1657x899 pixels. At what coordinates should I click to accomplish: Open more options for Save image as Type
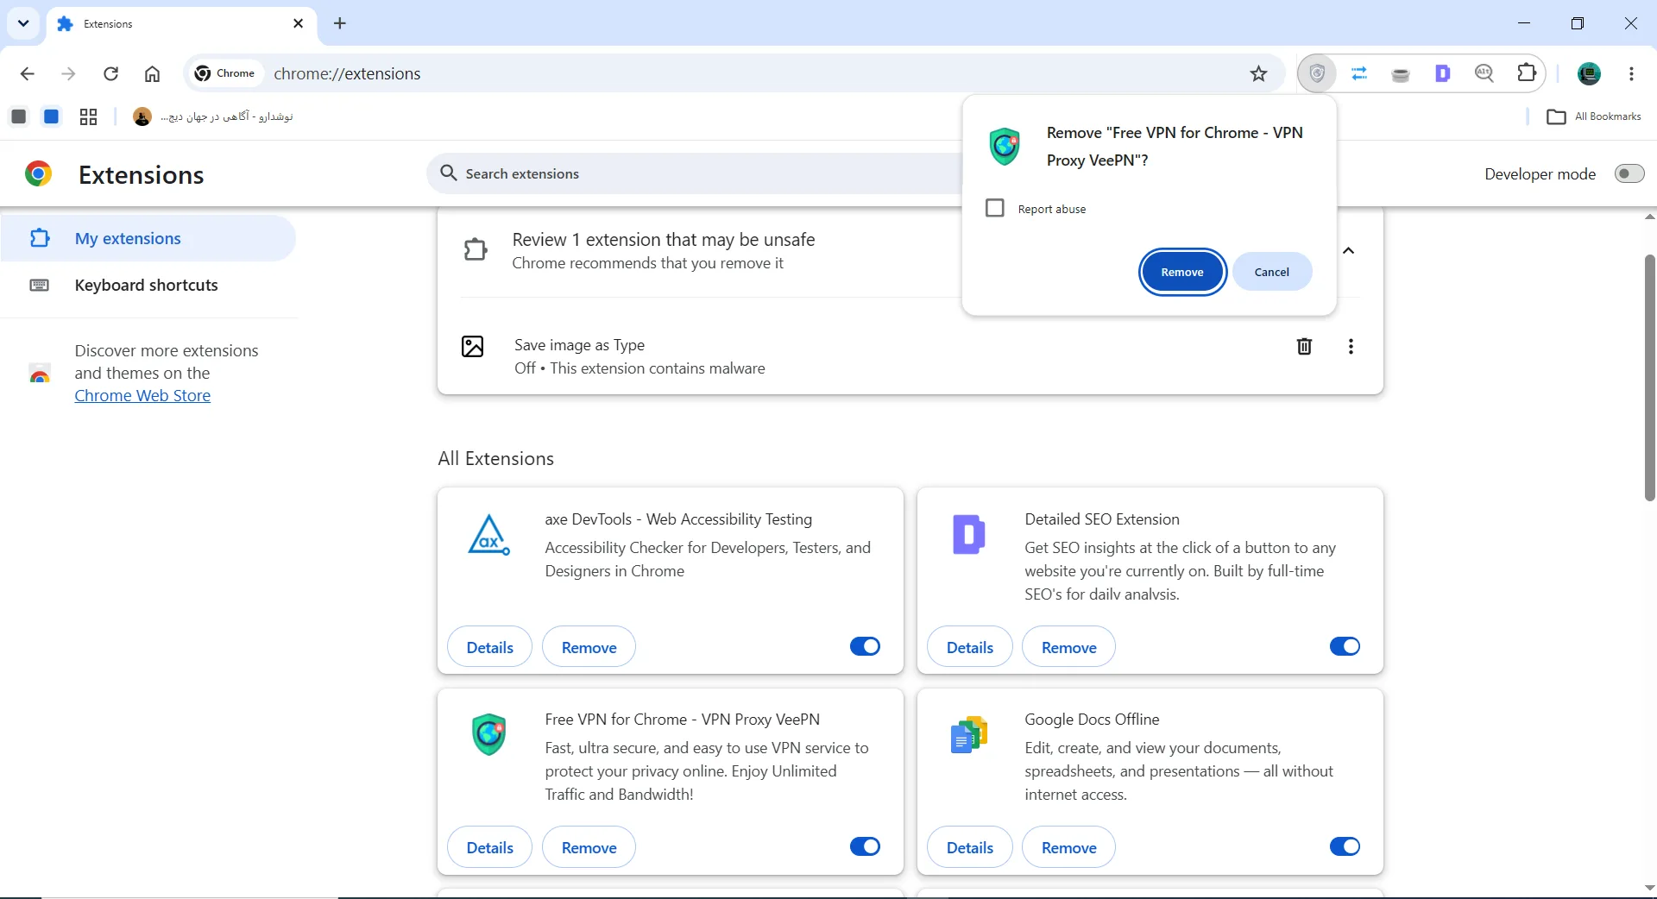[x=1351, y=346]
